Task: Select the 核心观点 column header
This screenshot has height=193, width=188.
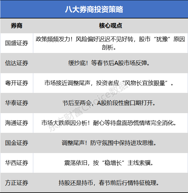Action: point(110,26)
